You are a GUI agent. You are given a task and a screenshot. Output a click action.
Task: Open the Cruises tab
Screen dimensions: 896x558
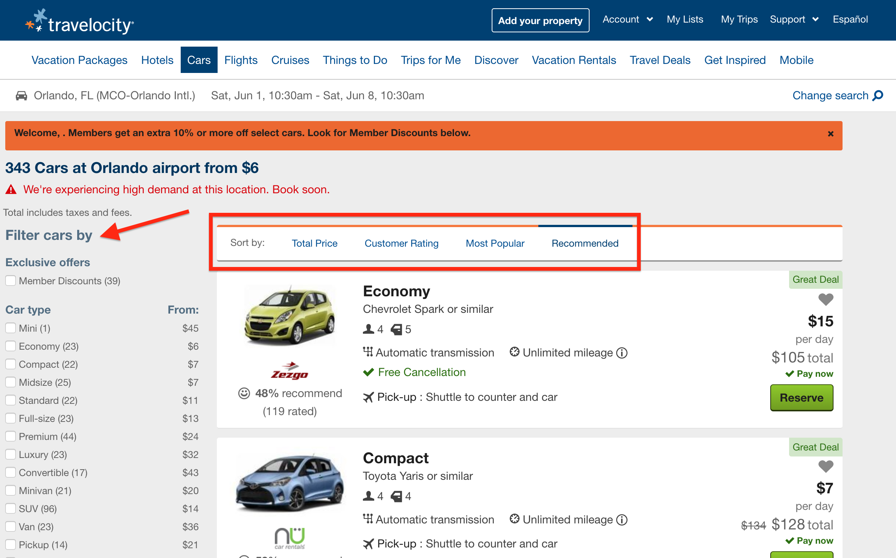(290, 60)
